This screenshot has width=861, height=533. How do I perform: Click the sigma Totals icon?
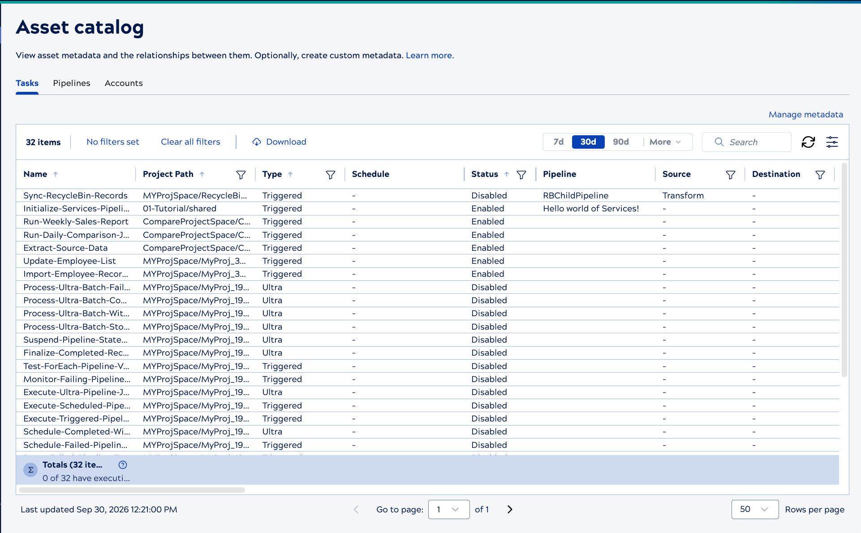pos(30,470)
